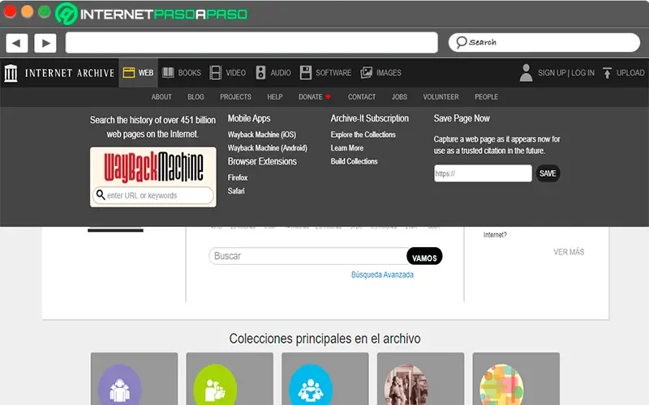This screenshot has width=649, height=405.
Task: Click the Wayback search magnifier icon
Action: point(101,194)
